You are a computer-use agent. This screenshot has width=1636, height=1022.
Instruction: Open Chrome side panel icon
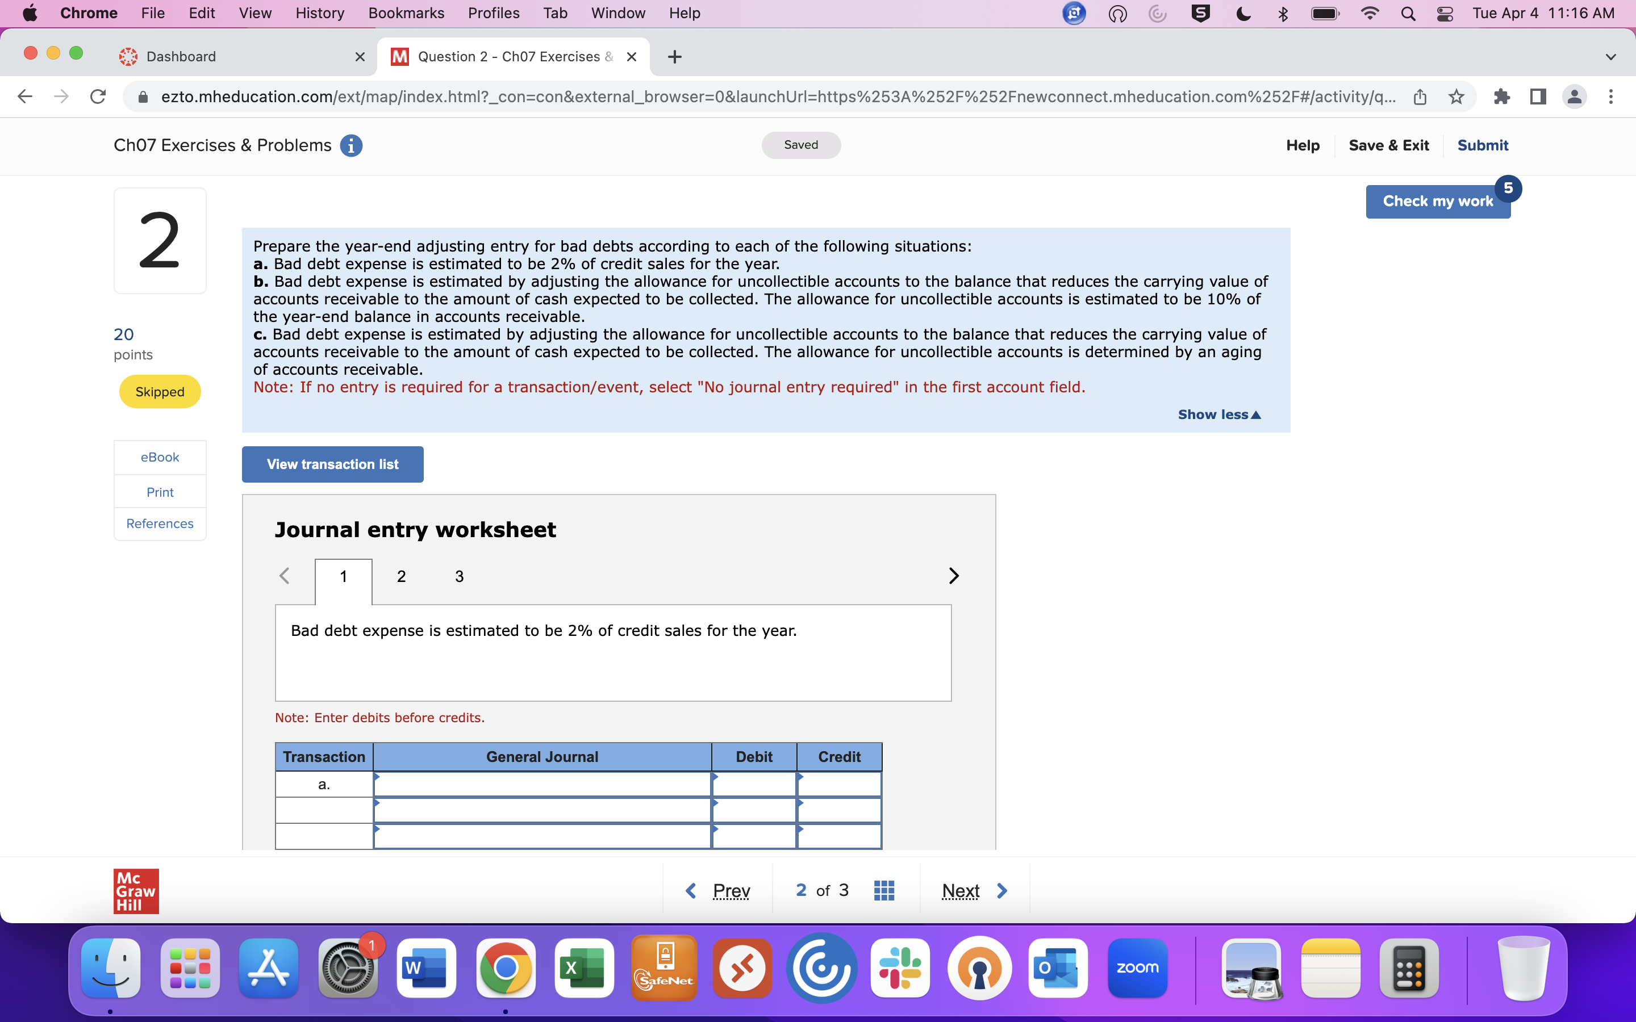(1538, 97)
